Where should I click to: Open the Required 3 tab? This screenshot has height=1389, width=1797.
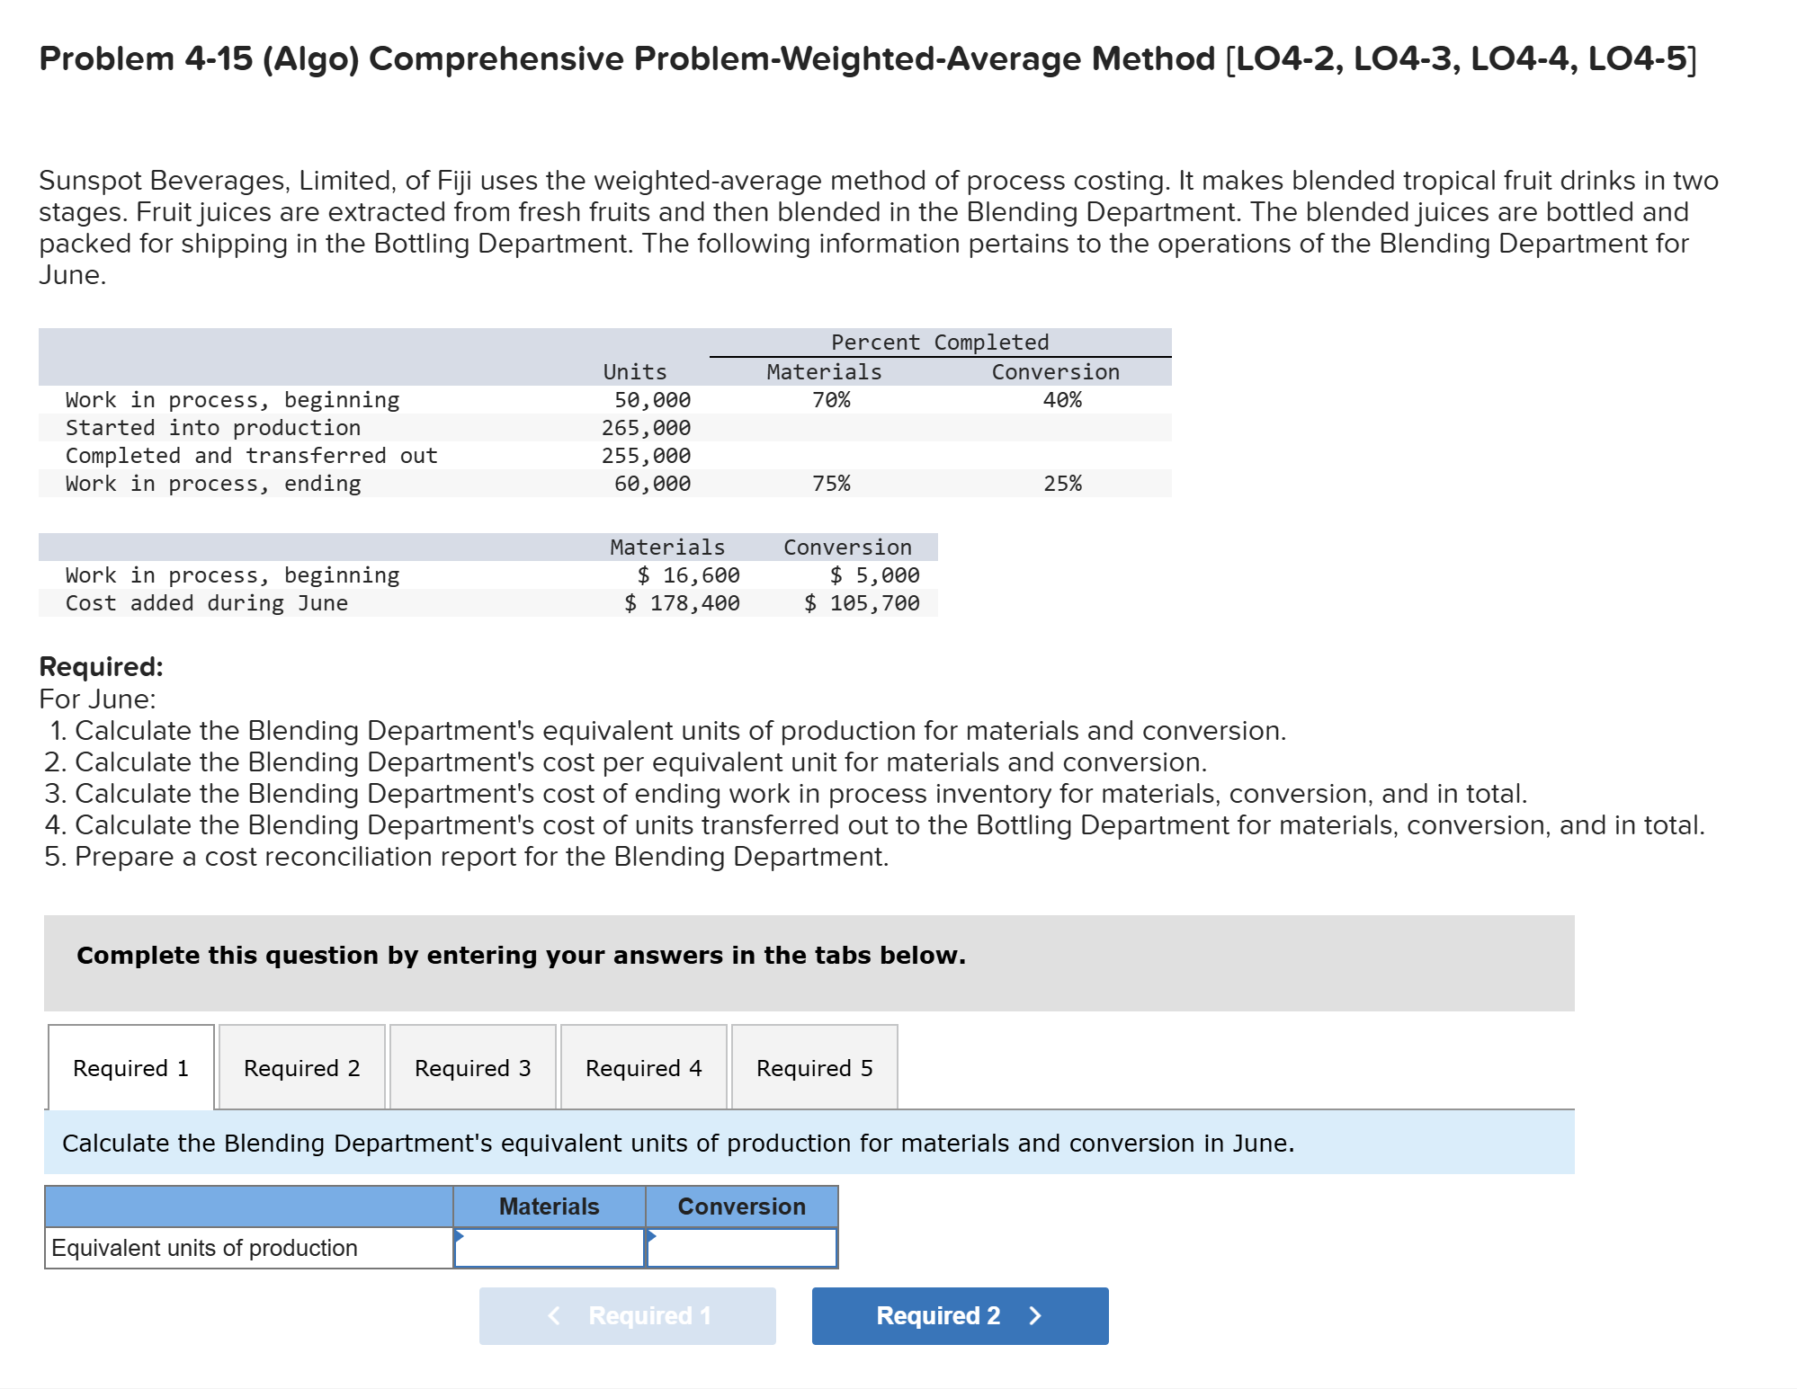pyautogui.click(x=471, y=1067)
